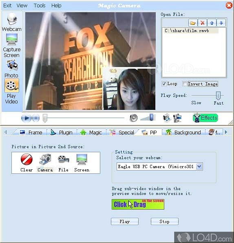Click the Click Drag on the screen banner
The image size is (234, 243).
[x=138, y=204]
